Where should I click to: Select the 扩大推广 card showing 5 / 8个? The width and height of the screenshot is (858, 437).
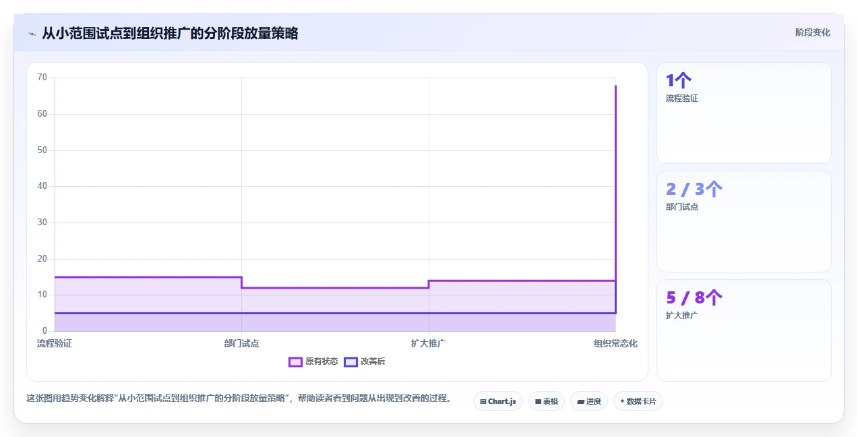tap(744, 330)
